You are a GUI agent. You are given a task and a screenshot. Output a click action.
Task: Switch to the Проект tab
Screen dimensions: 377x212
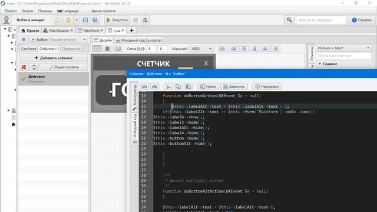coord(30,31)
